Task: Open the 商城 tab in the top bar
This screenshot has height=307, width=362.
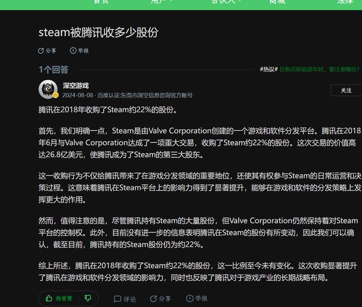Action: (x=277, y=2)
